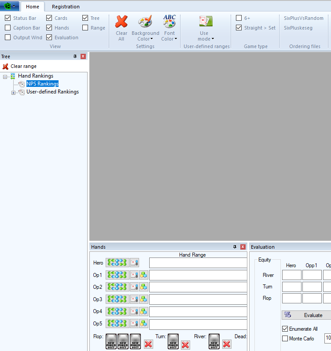
Task: Click the Turn card slot
Action: click(x=173, y=342)
